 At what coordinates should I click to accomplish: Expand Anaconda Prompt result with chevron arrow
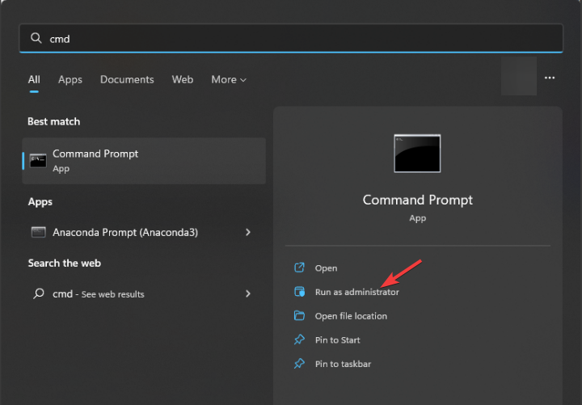[x=248, y=232]
